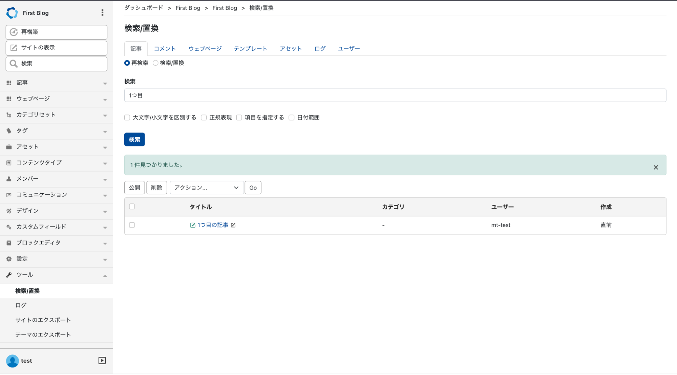Click the gear icon for 設定
The height and width of the screenshot is (375, 677).
[9, 259]
